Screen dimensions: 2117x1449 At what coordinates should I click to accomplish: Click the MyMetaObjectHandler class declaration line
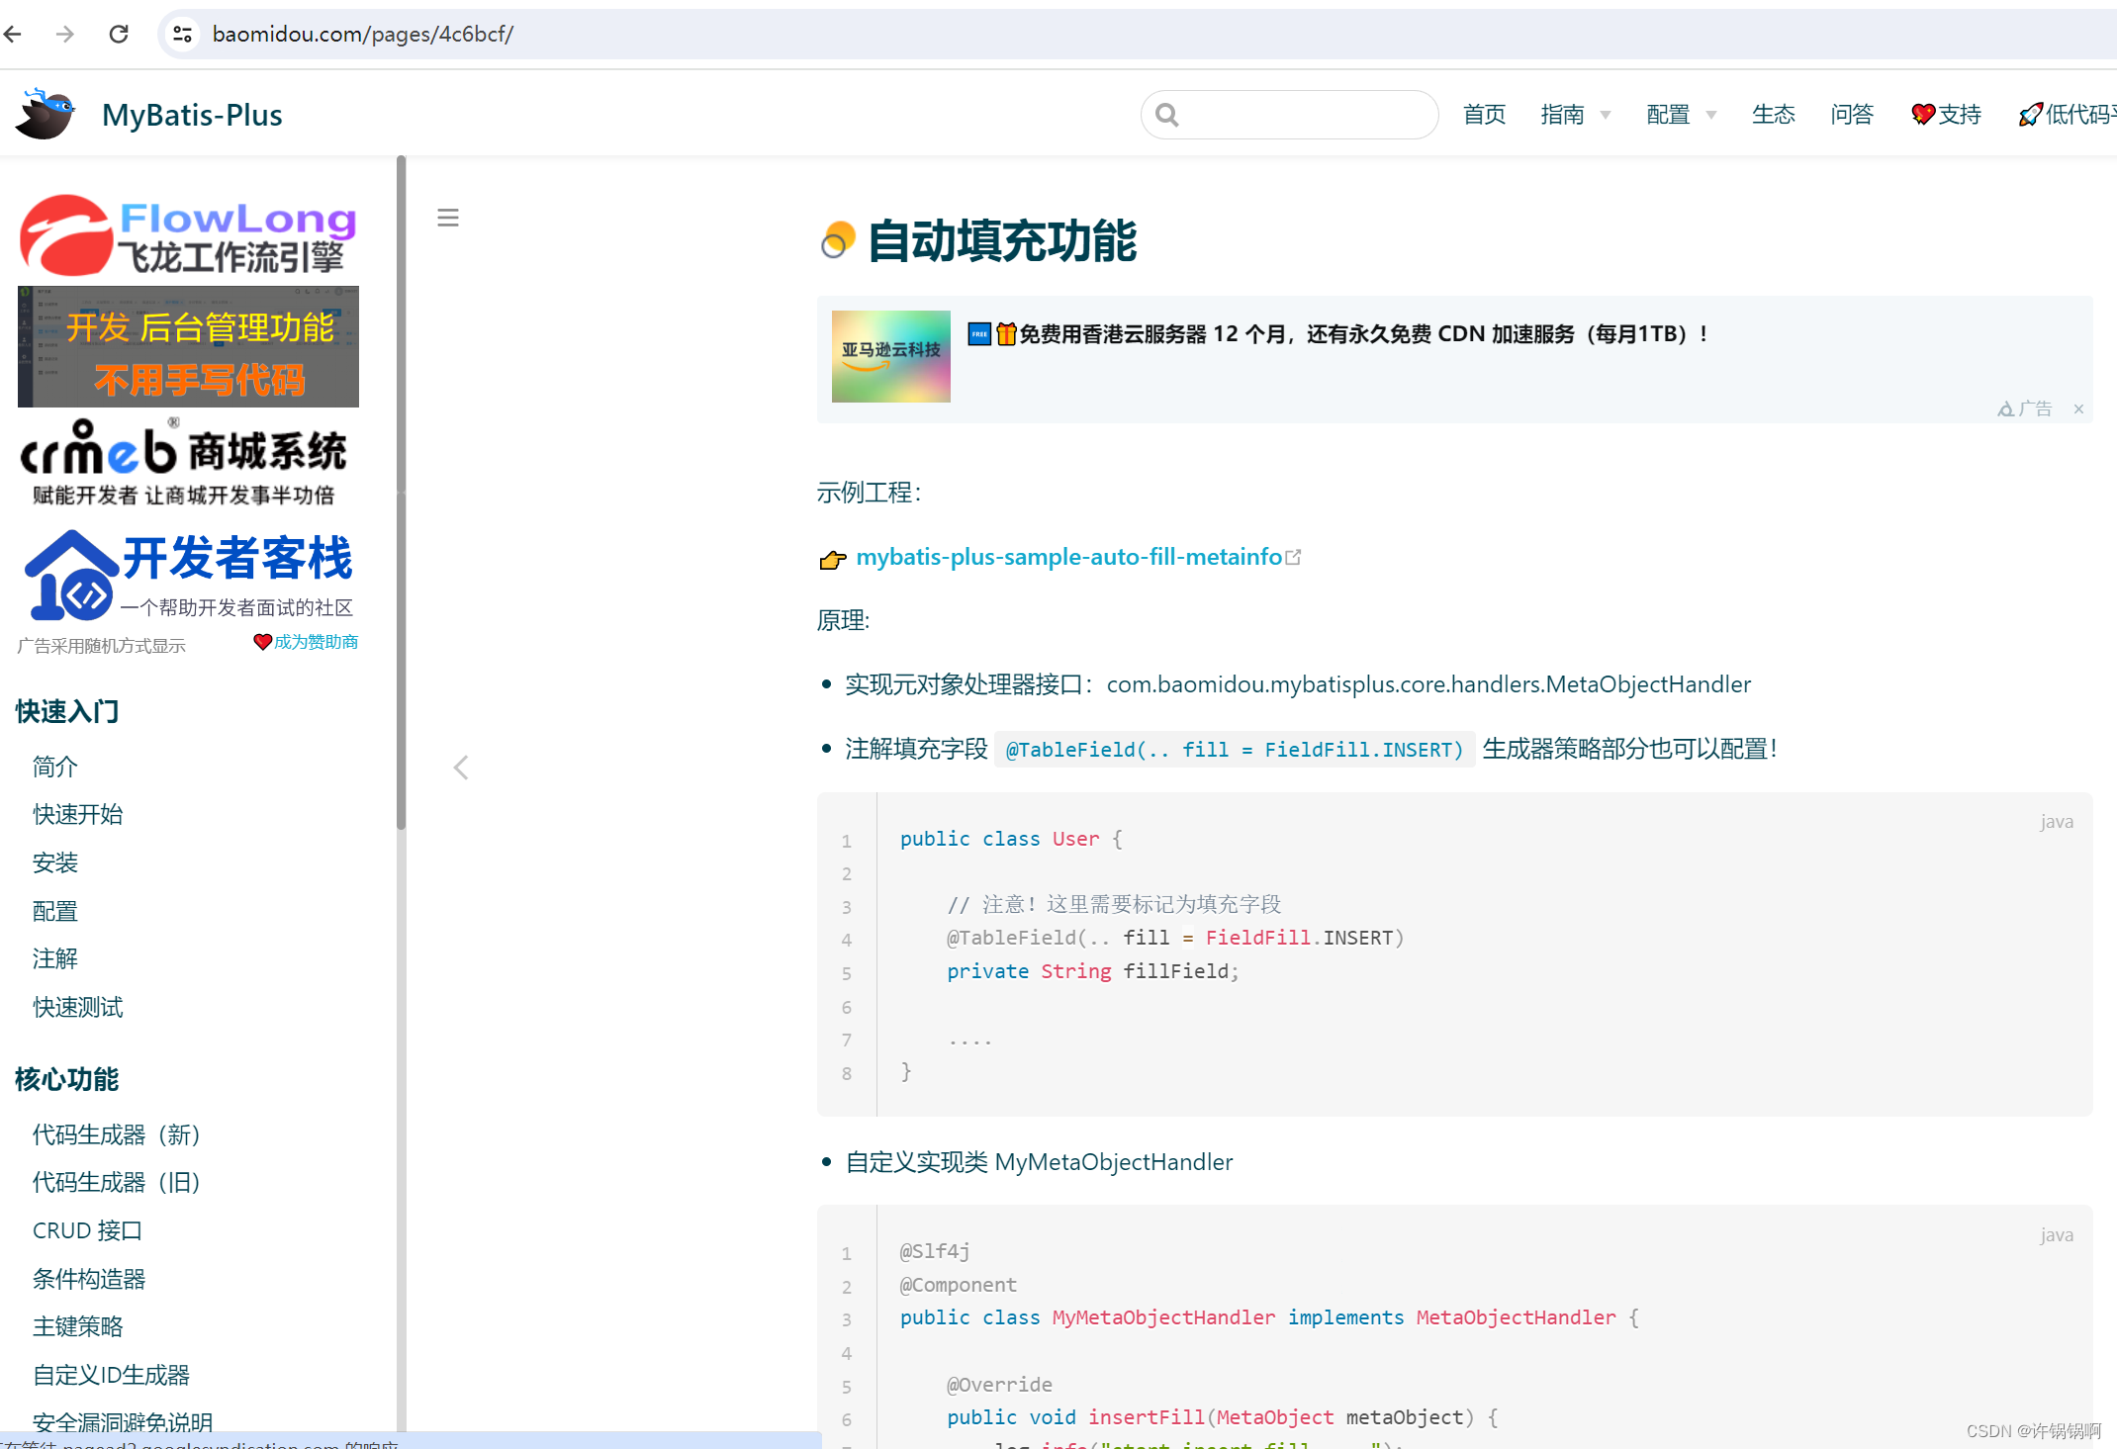[x=1268, y=1317]
